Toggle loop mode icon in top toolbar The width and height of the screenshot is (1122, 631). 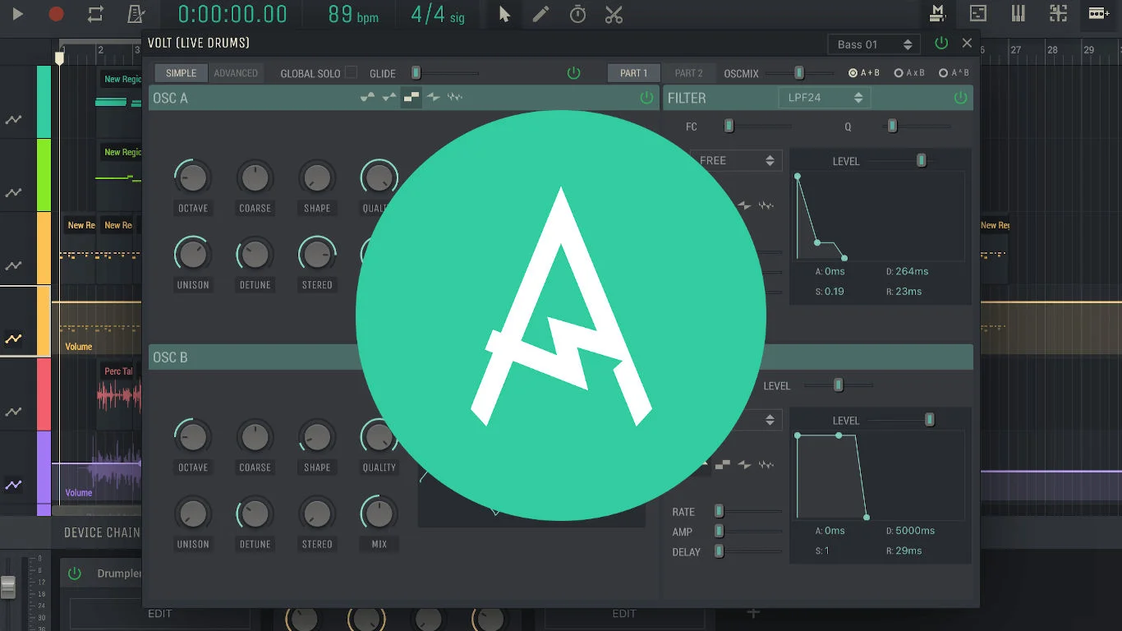95,14
